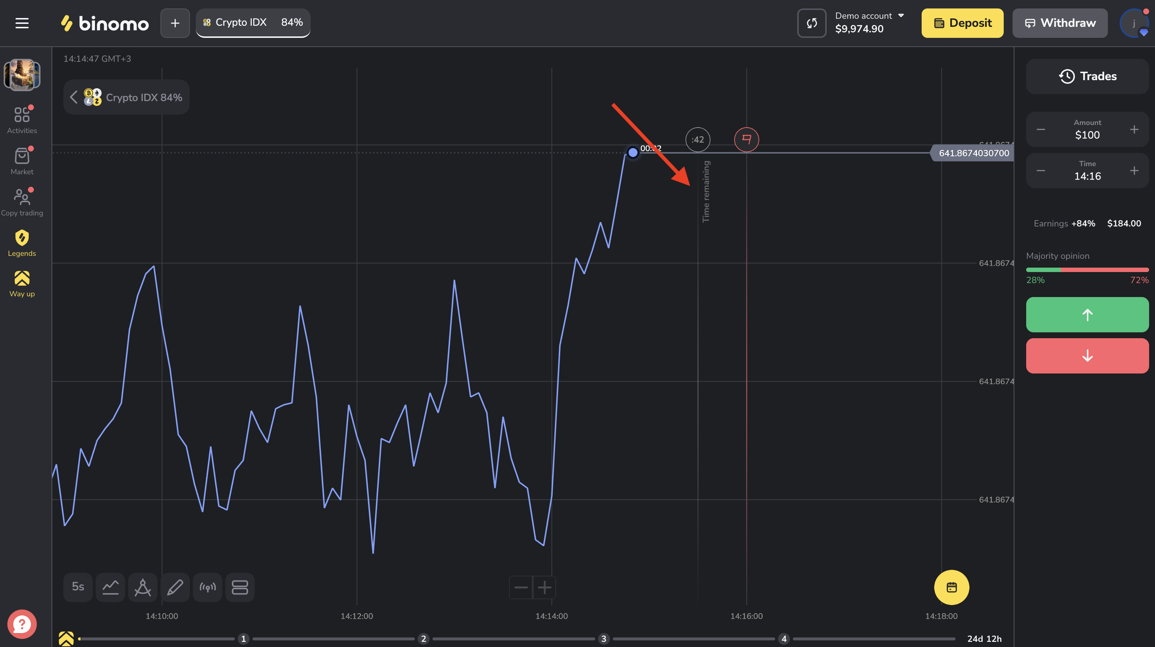Zoom in the chart with plus

click(x=544, y=587)
